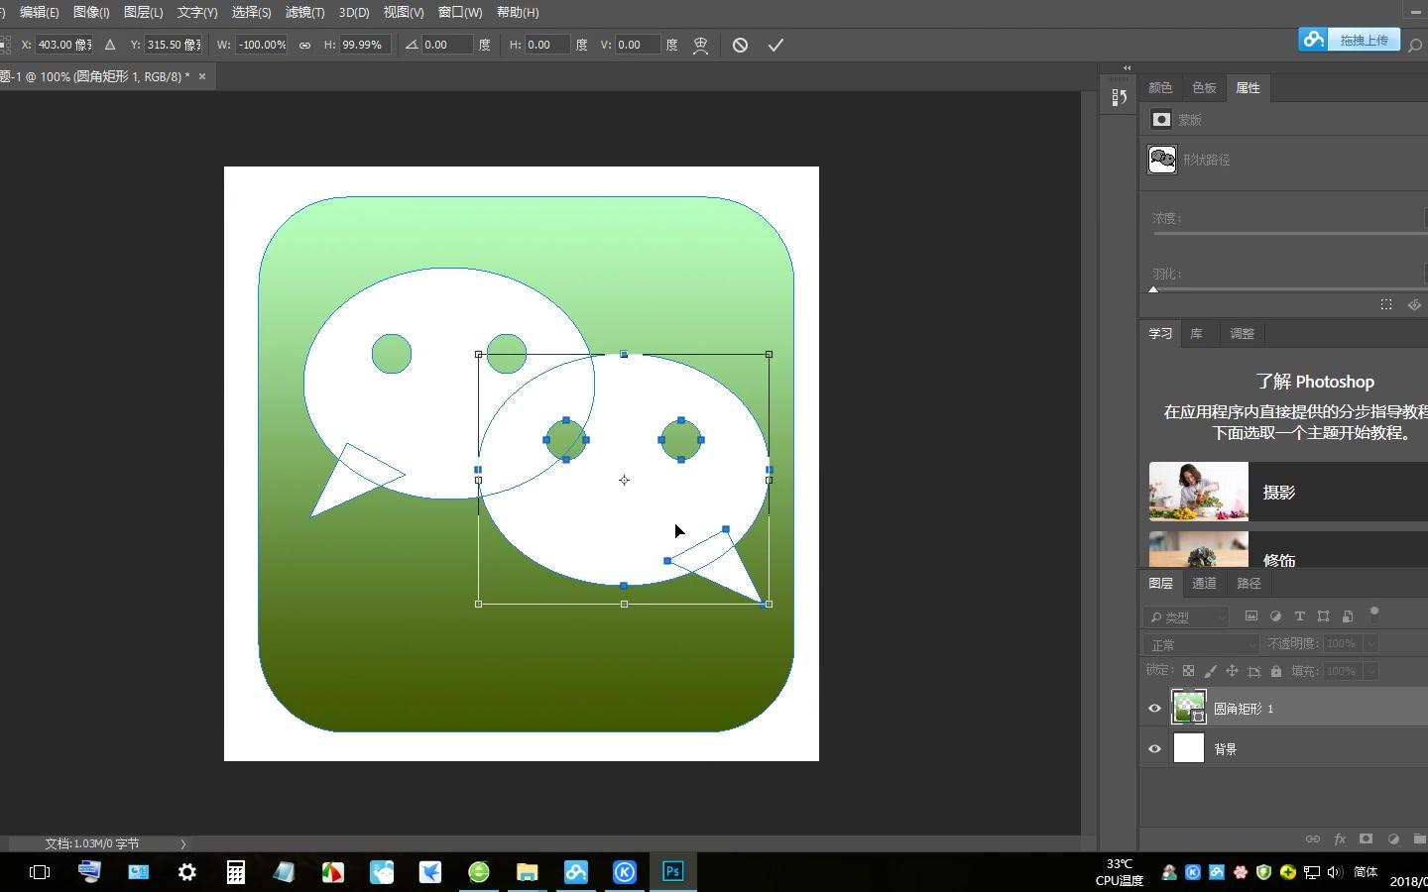The width and height of the screenshot is (1428, 892).
Task: Open the 选择 menu
Action: 251,12
